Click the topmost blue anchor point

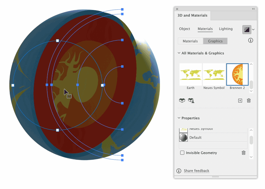[122, 9]
